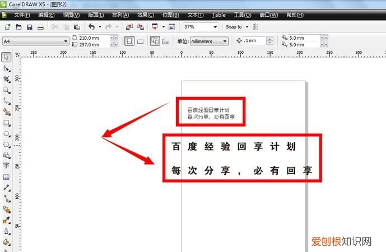The height and width of the screenshot is (252, 386).
Task: Open the application launcher
Action: pyautogui.click(x=155, y=27)
